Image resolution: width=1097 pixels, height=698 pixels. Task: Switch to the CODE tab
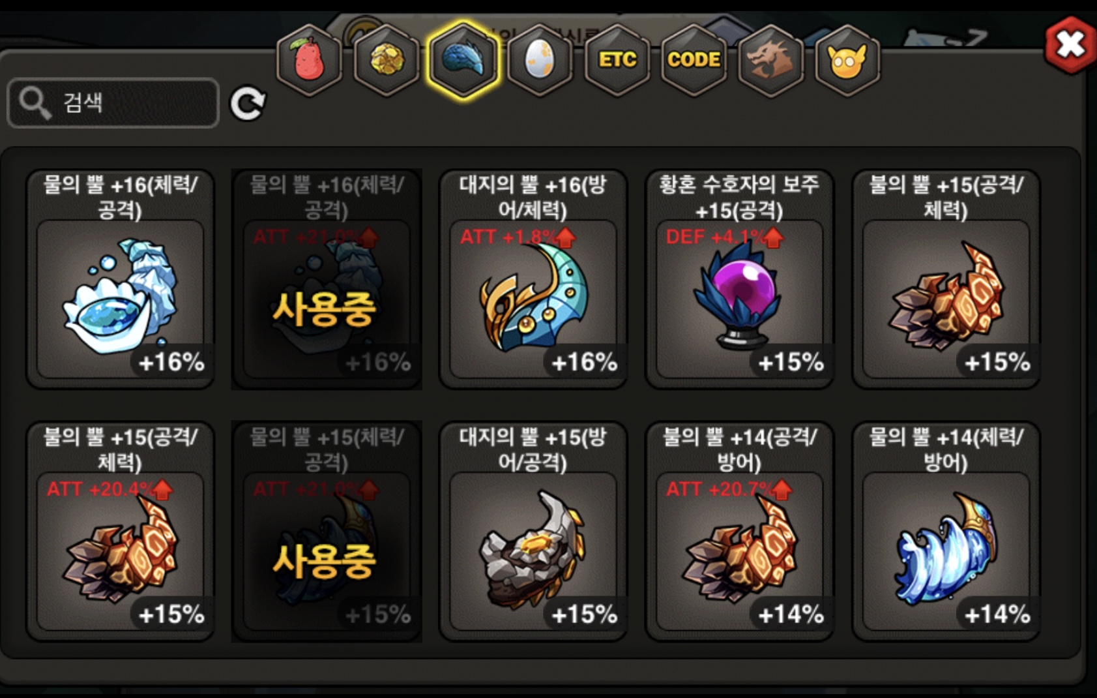(x=694, y=59)
